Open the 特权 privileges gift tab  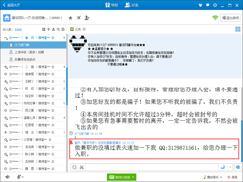click(x=111, y=5)
